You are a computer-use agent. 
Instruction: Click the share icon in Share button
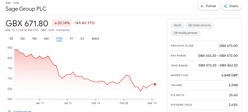tap(225, 6)
